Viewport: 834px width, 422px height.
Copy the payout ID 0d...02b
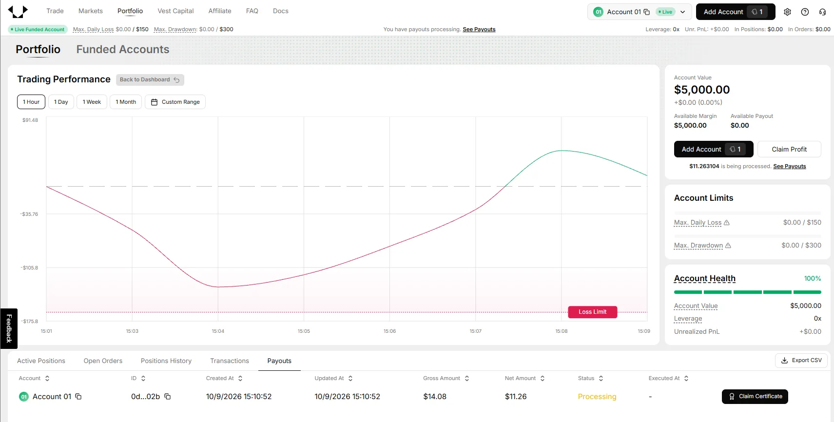168,397
